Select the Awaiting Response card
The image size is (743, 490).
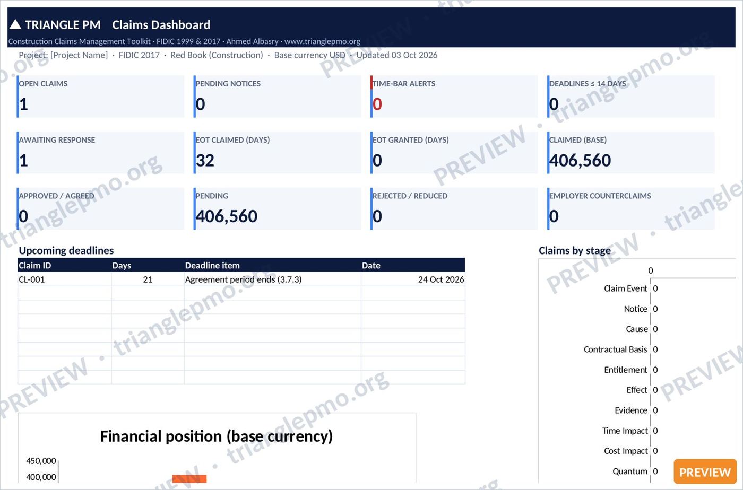(x=100, y=153)
